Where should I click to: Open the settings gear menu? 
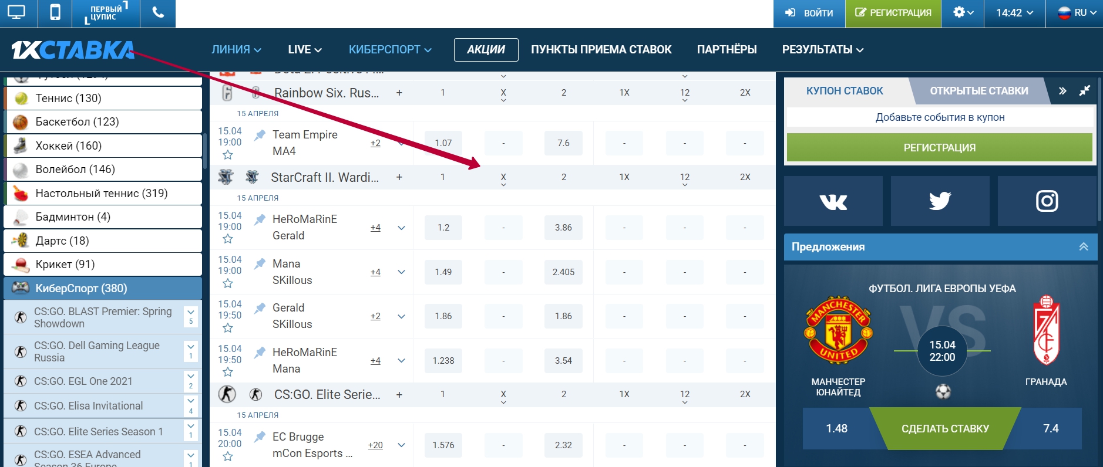[x=963, y=13]
